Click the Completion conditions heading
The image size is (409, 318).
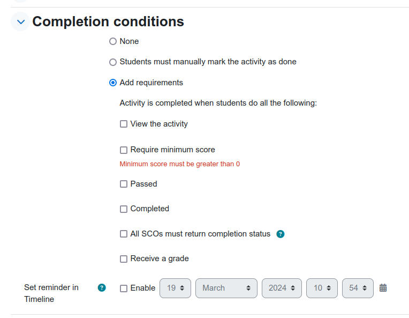tap(108, 21)
